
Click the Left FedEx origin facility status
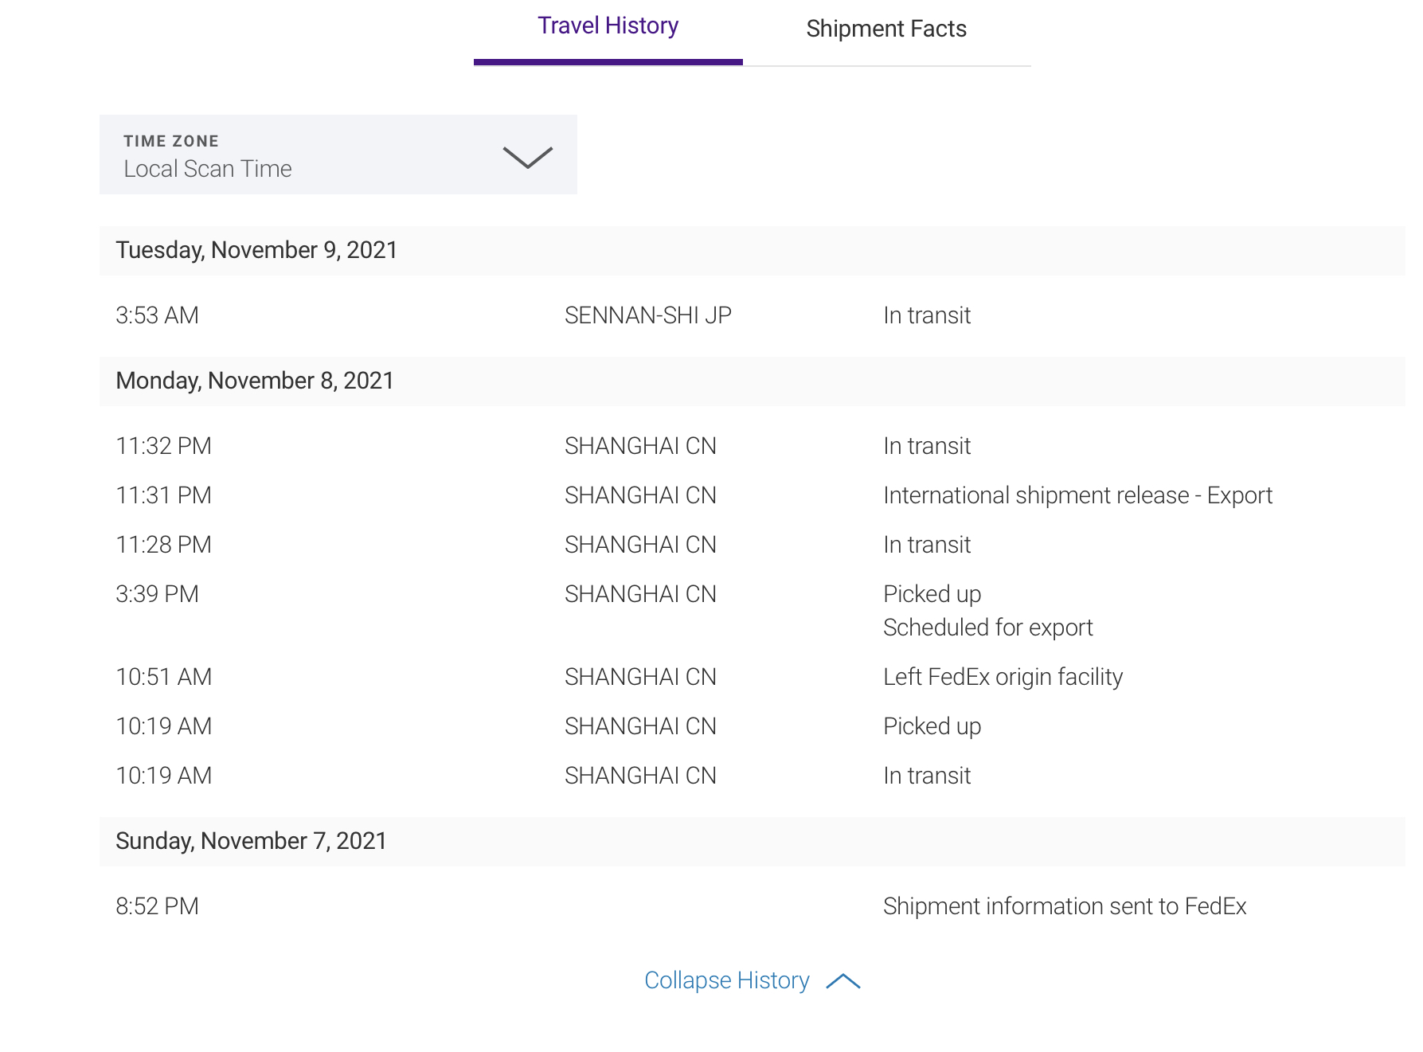point(1003,678)
